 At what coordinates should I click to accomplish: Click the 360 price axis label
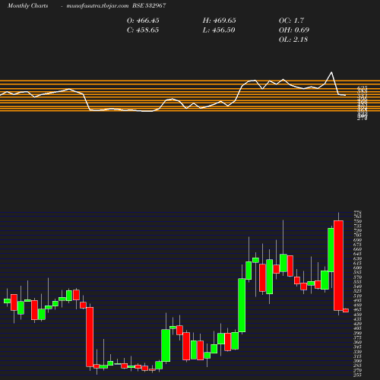pos(357,342)
